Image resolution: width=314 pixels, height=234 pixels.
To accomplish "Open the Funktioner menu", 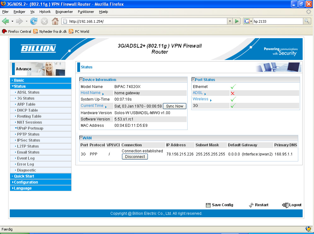I will 86,12.
